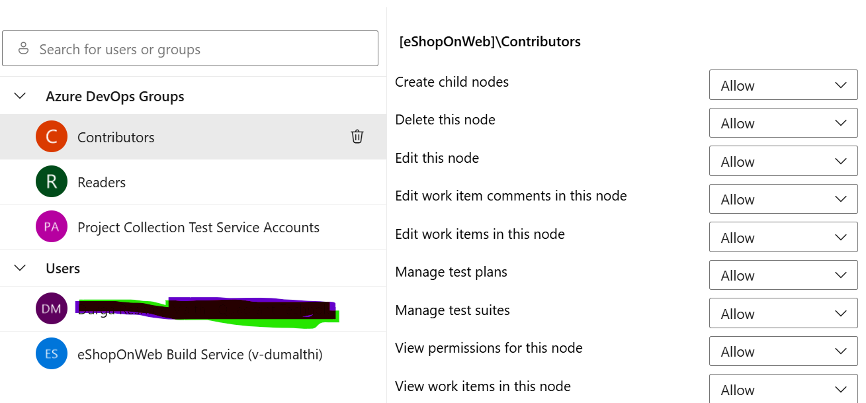This screenshot has height=403, width=866.
Task: Open the Edit work items permission dropdown
Action: tap(783, 237)
